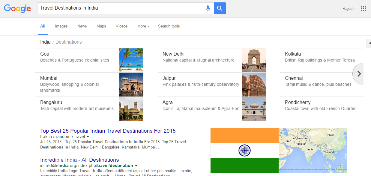Click the Bengaluru palace thumbnail
Viewport: 371px width, 176px height.
coord(131,109)
